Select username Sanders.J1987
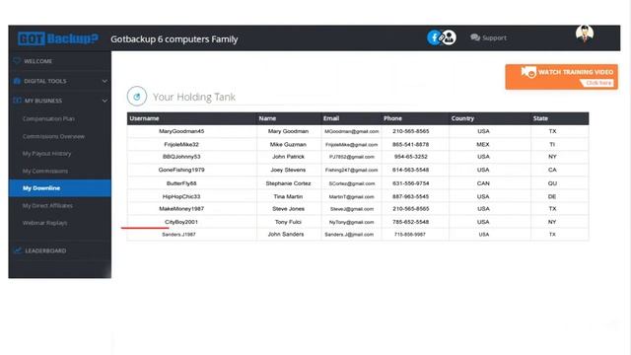 point(178,235)
